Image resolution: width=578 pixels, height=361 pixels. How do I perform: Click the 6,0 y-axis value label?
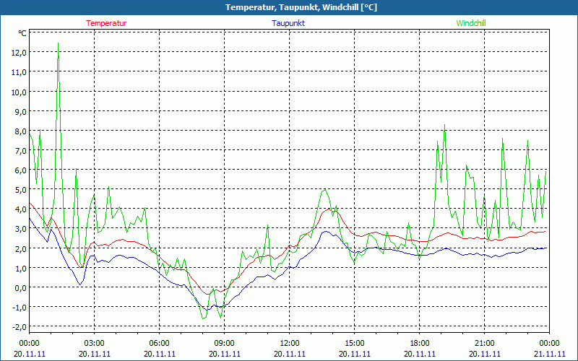click(19, 170)
